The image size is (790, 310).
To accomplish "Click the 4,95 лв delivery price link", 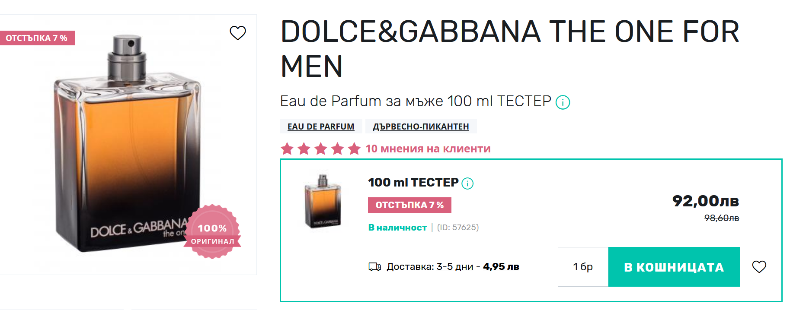I will tap(501, 267).
